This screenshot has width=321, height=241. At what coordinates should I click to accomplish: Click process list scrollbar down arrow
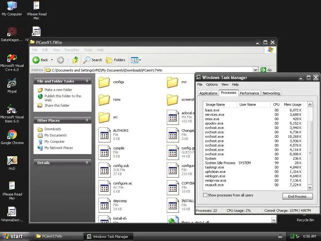click(x=310, y=187)
